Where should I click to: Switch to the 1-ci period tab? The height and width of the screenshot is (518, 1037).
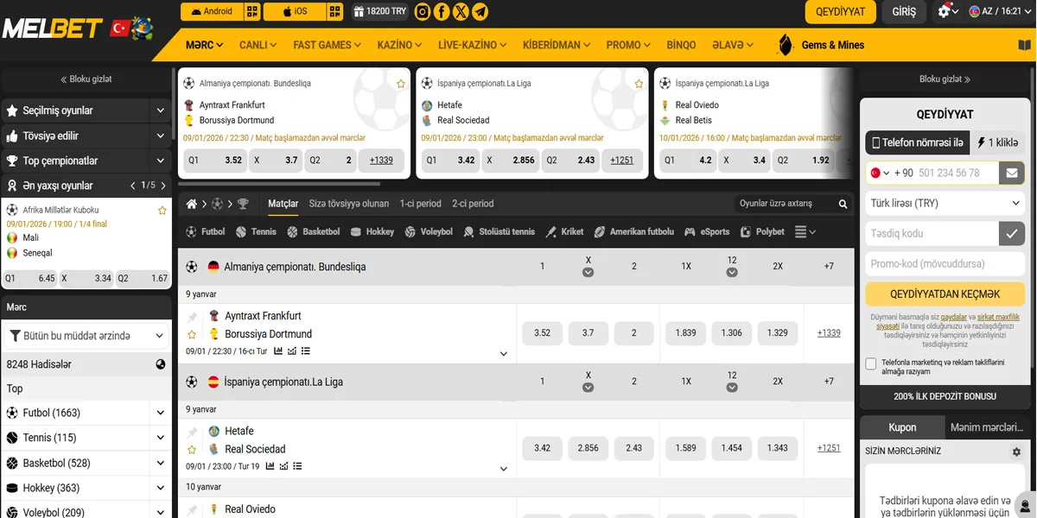coord(420,204)
